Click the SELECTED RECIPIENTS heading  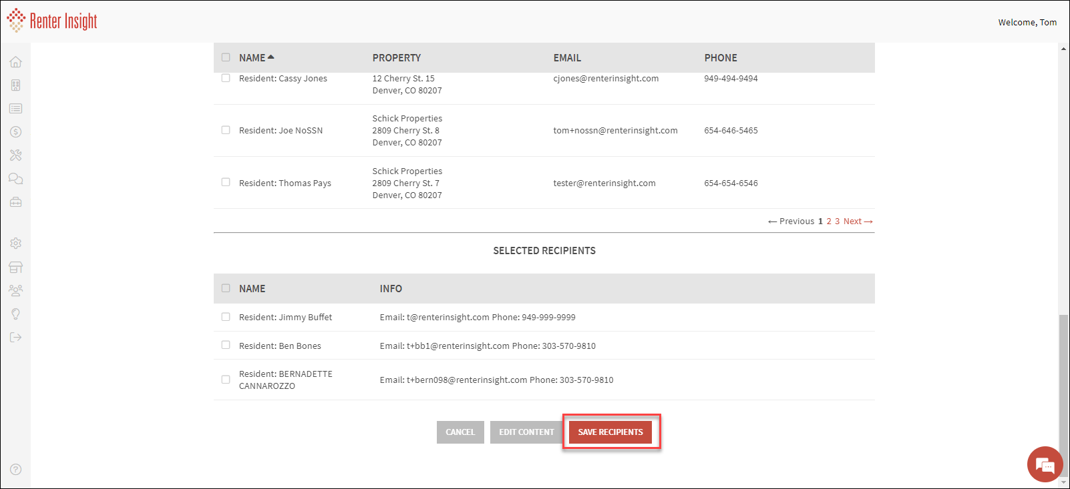click(544, 251)
